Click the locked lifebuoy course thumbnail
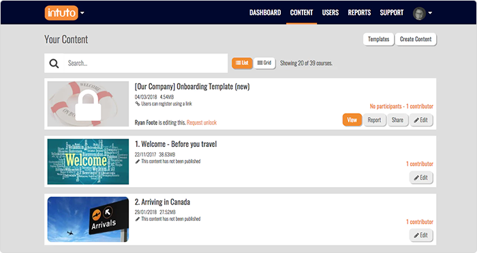This screenshot has width=477, height=253. click(x=88, y=104)
